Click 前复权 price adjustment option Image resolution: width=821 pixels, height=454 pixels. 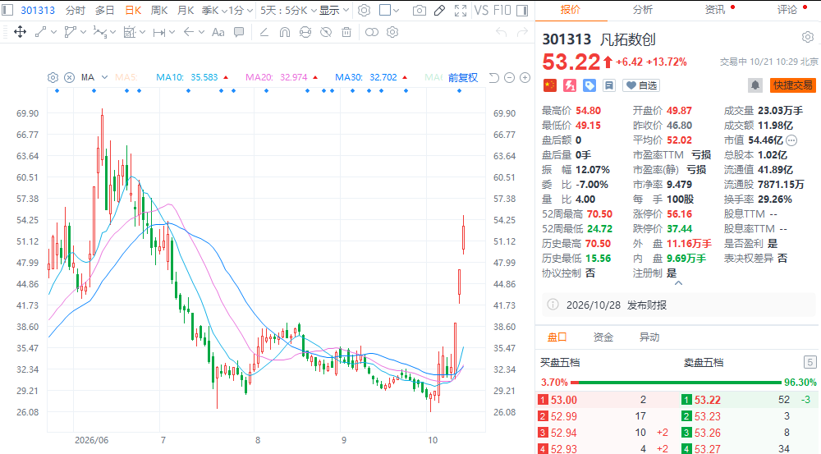pyautogui.click(x=463, y=77)
